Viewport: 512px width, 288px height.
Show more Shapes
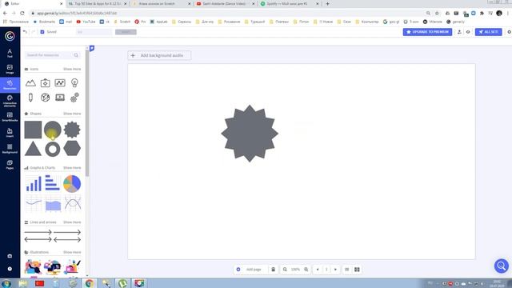pyautogui.click(x=72, y=114)
